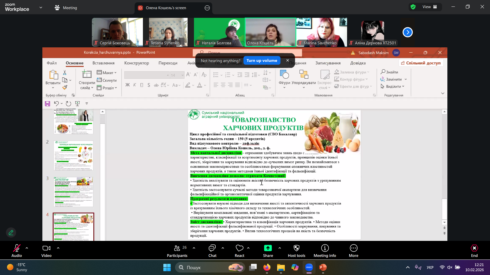Select slide 2 thumbnail
The height and width of the screenshot is (275, 490).
(x=73, y=155)
